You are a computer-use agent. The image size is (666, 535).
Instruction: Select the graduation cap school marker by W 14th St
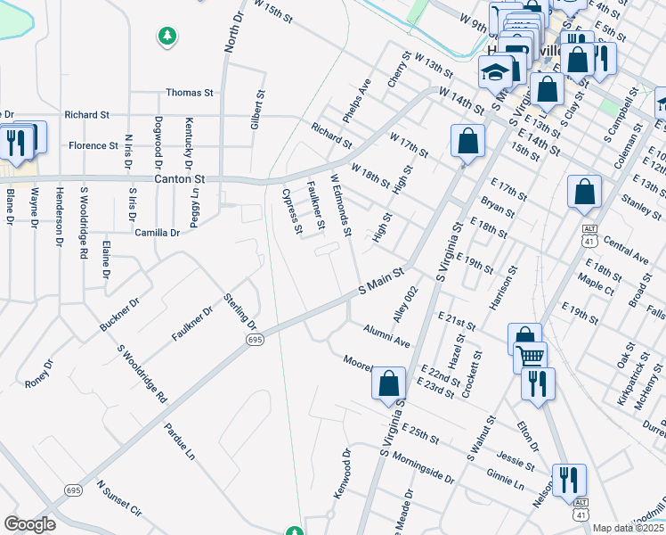tap(495, 74)
